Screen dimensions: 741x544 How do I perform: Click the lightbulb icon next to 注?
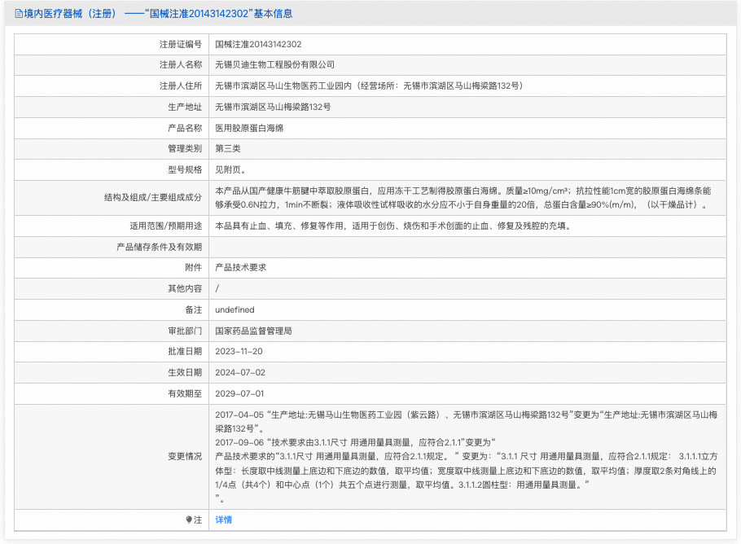pyautogui.click(x=190, y=519)
